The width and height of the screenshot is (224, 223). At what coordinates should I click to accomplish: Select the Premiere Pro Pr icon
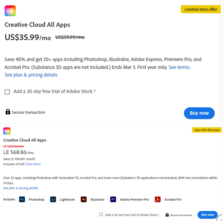tap(113, 199)
